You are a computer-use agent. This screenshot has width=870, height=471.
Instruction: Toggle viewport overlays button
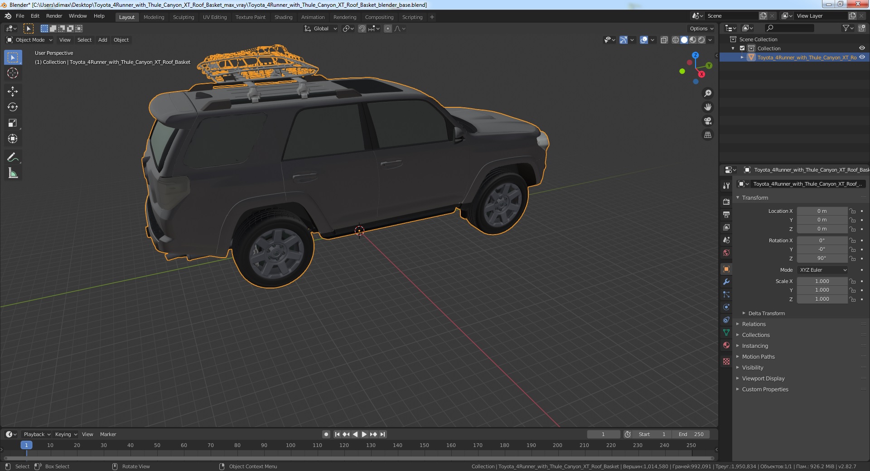[x=644, y=40]
